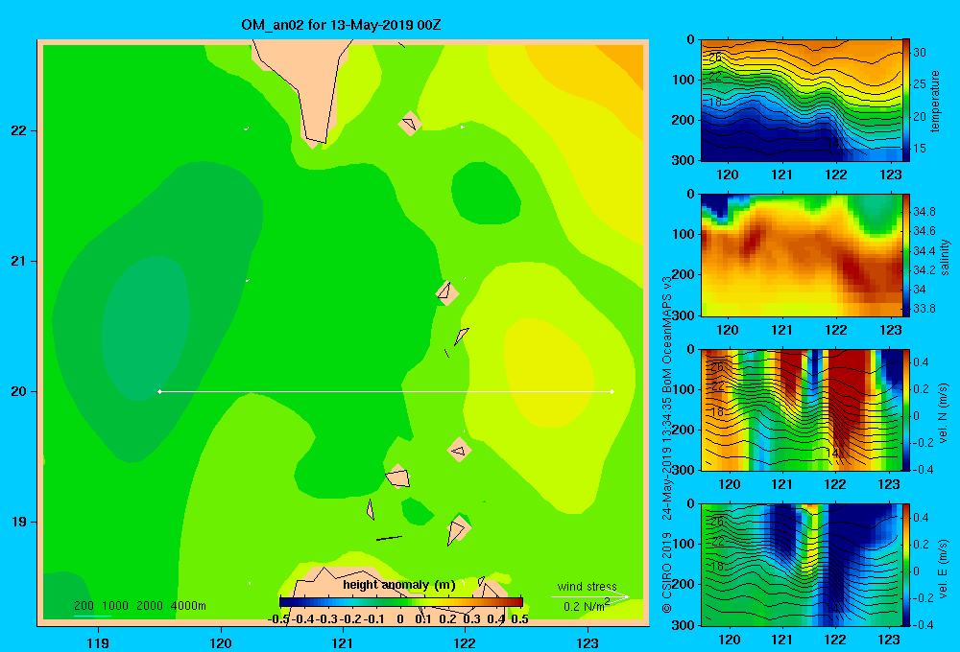Click latitude tick label "22" on main map
Screen dimensions: 960x652
(x=18, y=131)
